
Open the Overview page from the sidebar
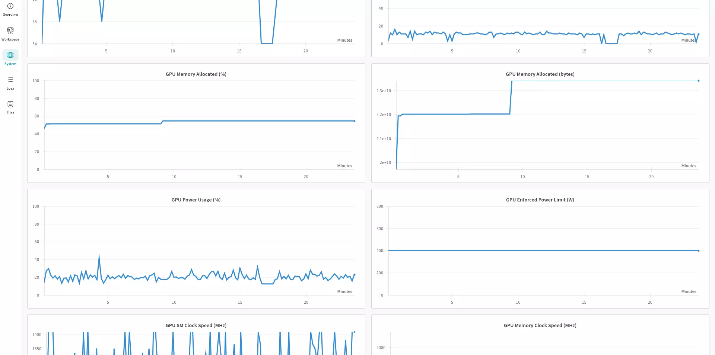pos(10,9)
